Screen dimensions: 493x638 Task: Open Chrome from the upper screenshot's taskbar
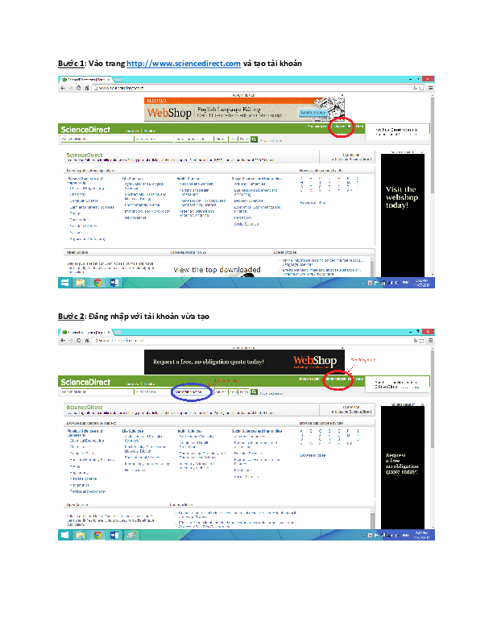(x=97, y=283)
